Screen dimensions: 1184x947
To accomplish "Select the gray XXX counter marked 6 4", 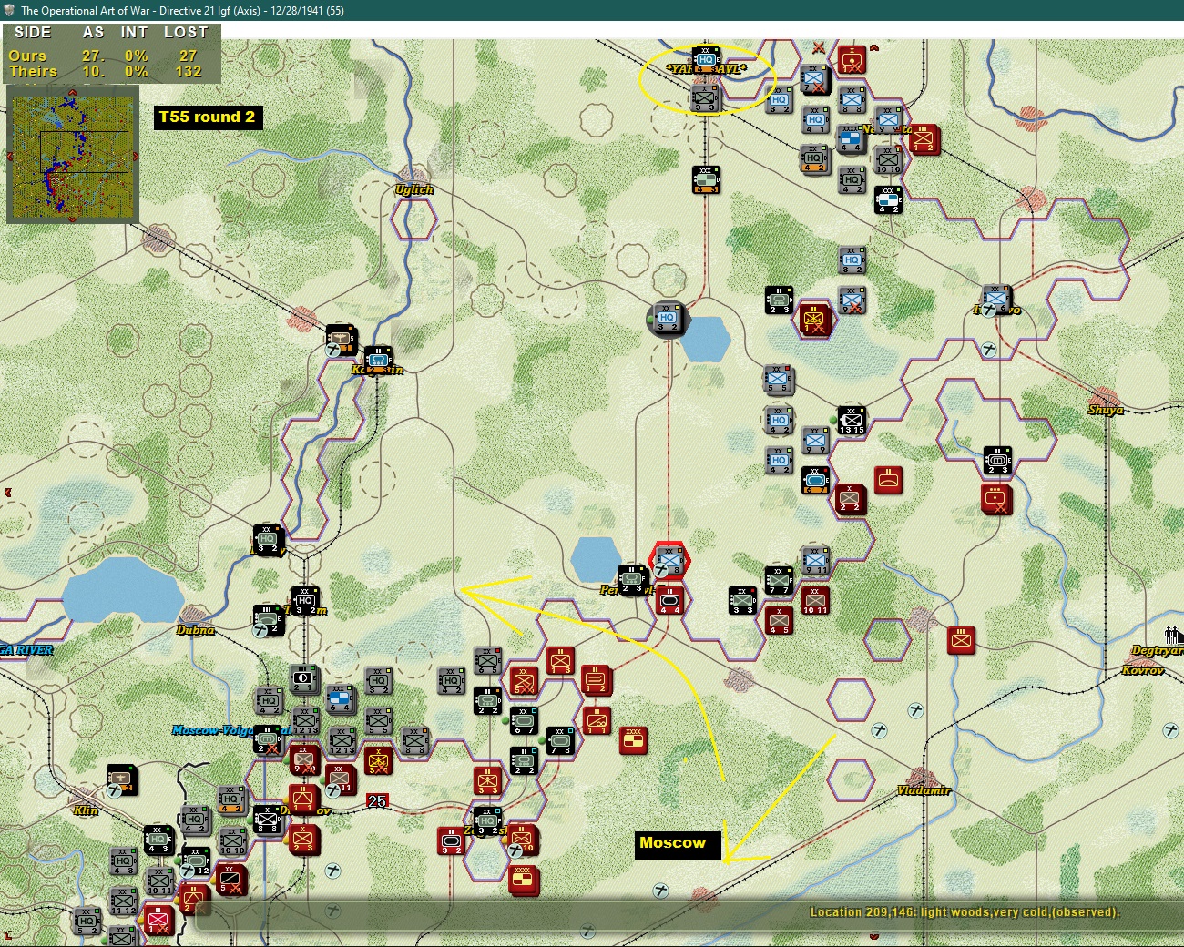I will pyautogui.click(x=340, y=699).
